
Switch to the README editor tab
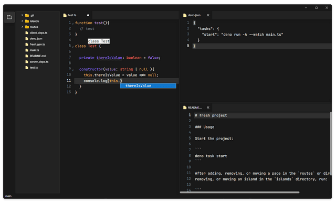tap(195, 108)
